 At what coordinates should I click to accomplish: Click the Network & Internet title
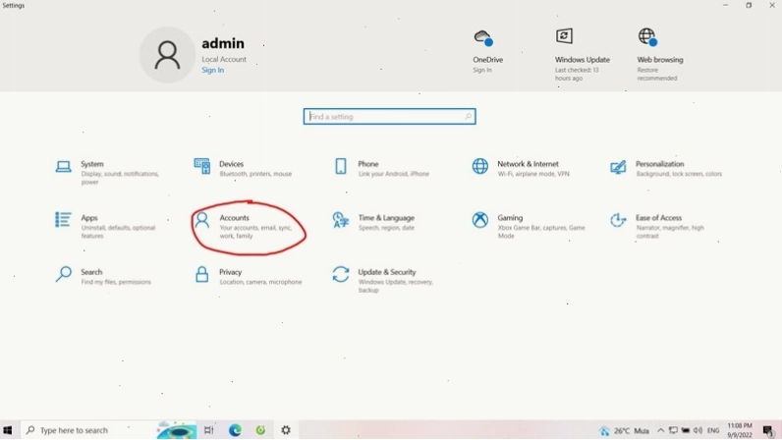pyautogui.click(x=529, y=164)
